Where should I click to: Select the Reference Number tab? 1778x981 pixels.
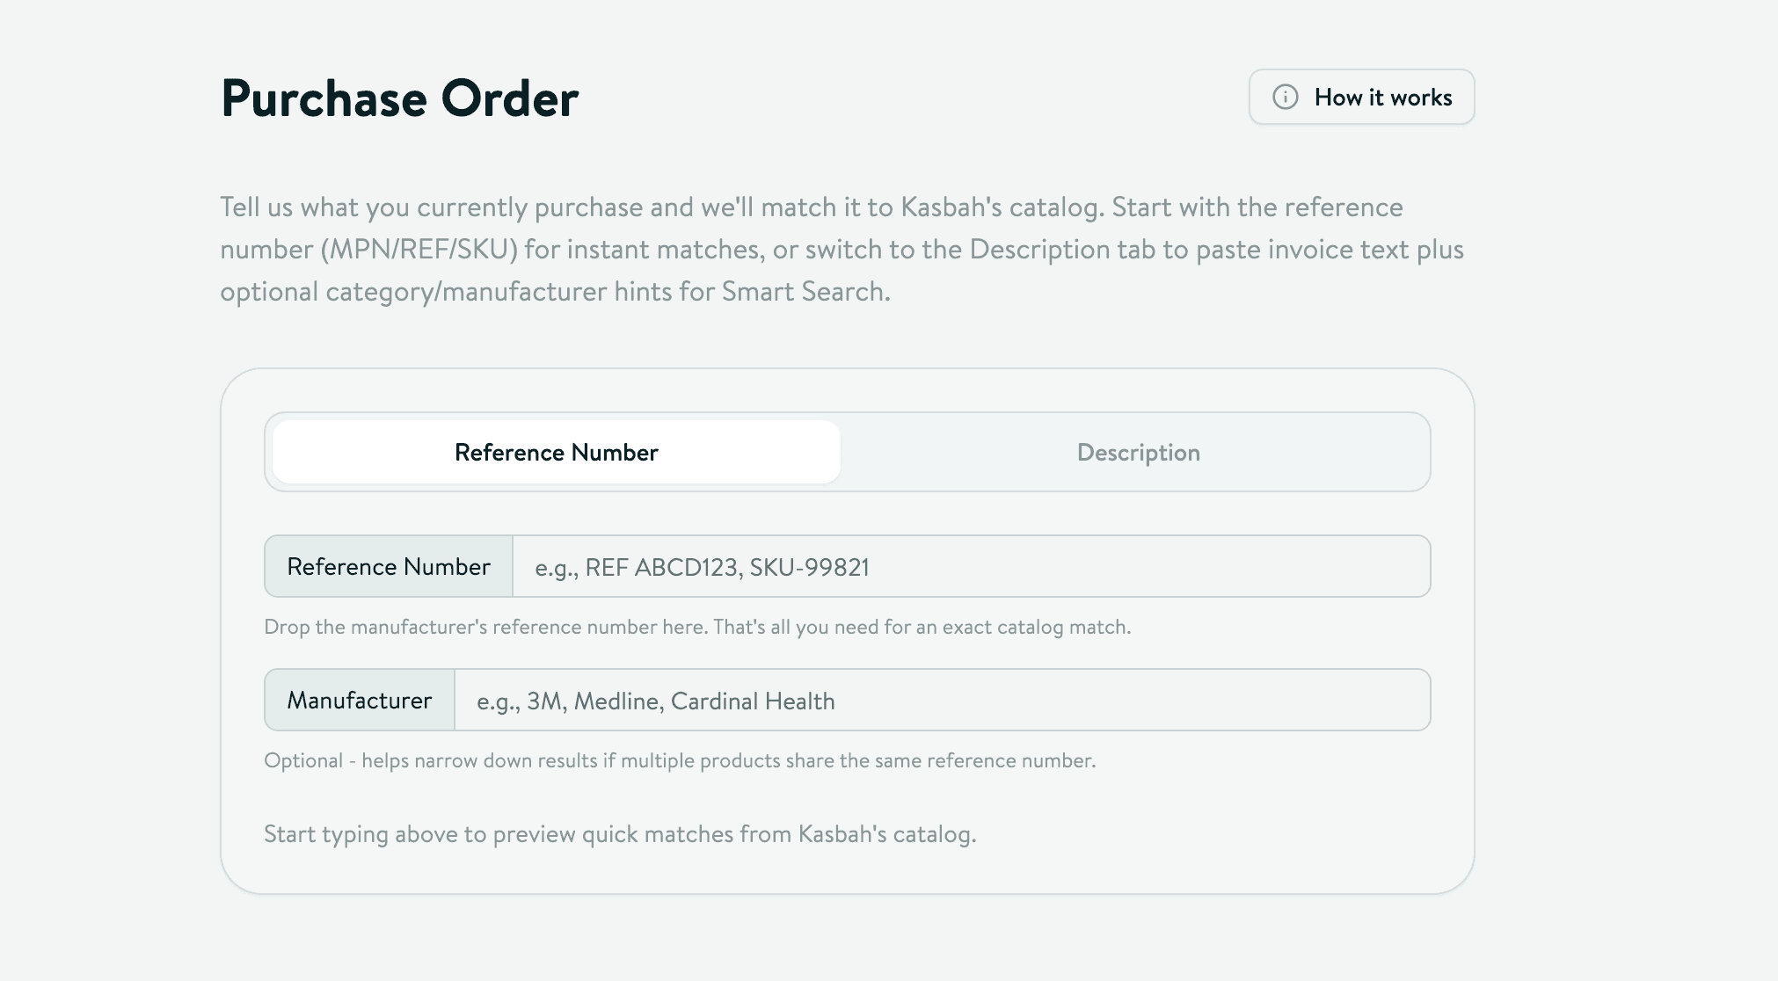(555, 452)
